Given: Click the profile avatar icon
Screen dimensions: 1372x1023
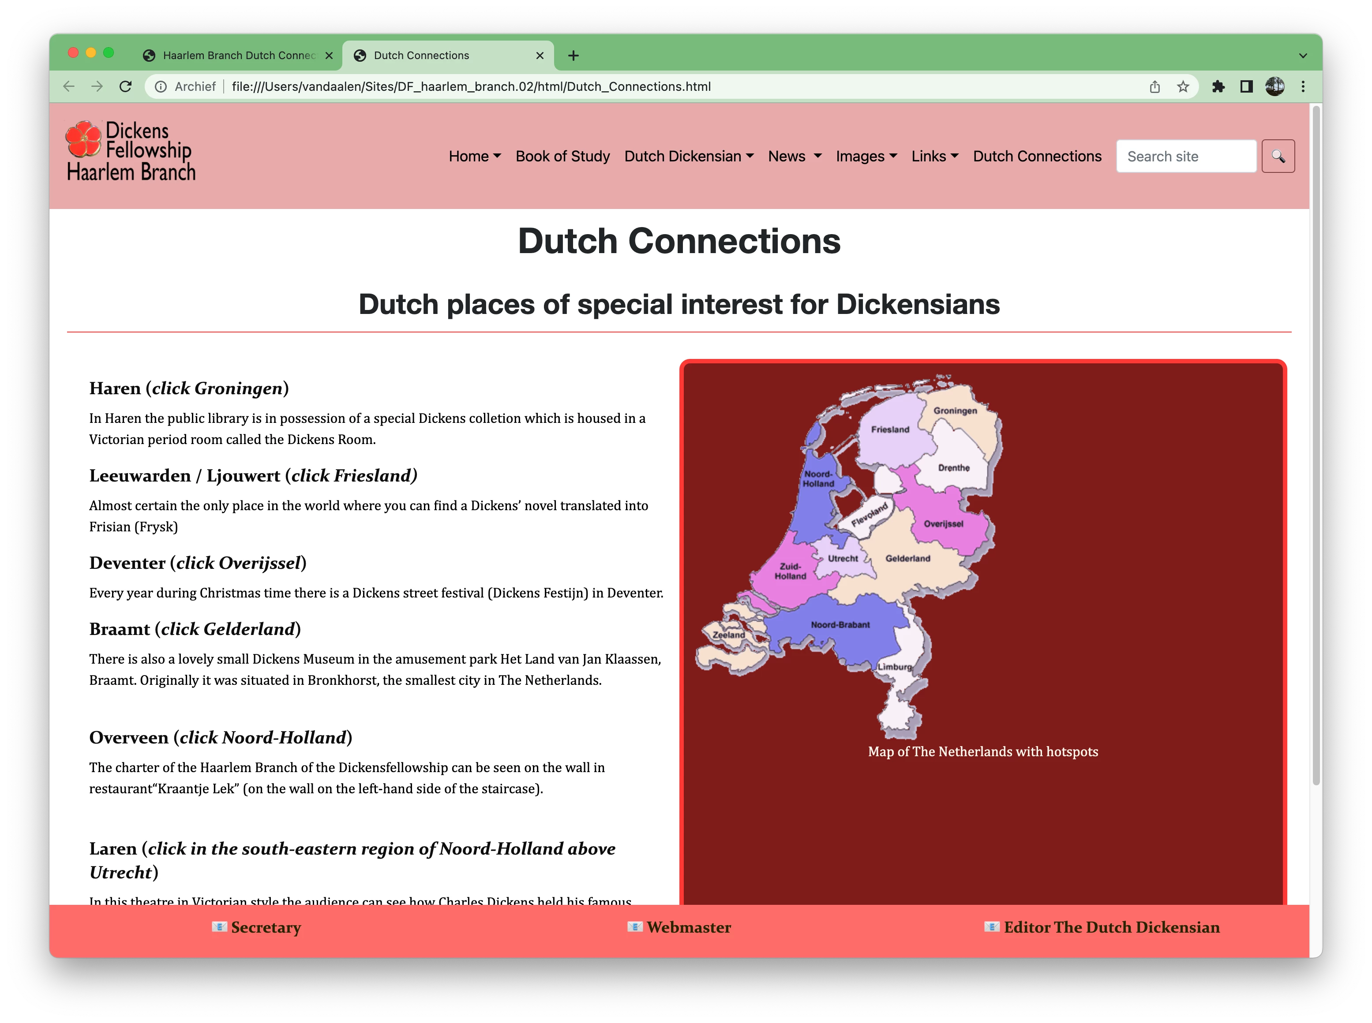Looking at the screenshot, I should click(x=1275, y=87).
